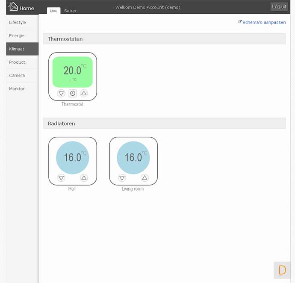Select Klimaat in the sidebar

tap(17, 49)
